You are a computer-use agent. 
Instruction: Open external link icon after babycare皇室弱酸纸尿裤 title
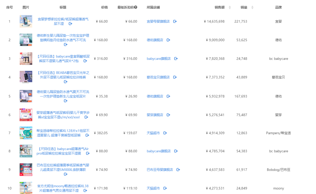click(85, 61)
